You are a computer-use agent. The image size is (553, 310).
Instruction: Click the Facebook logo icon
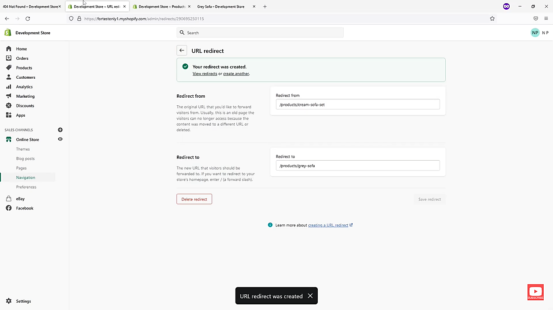(9, 208)
